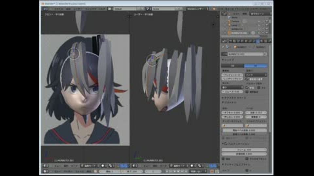The height and width of the screenshot is (176, 314).
Task: Add a new screen layout with plus button
Action: tap(138, 9)
